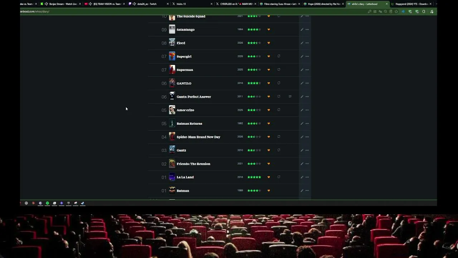The width and height of the screenshot is (458, 258).
Task: Unlike Supergirl via its heart icon
Action: tap(269, 56)
